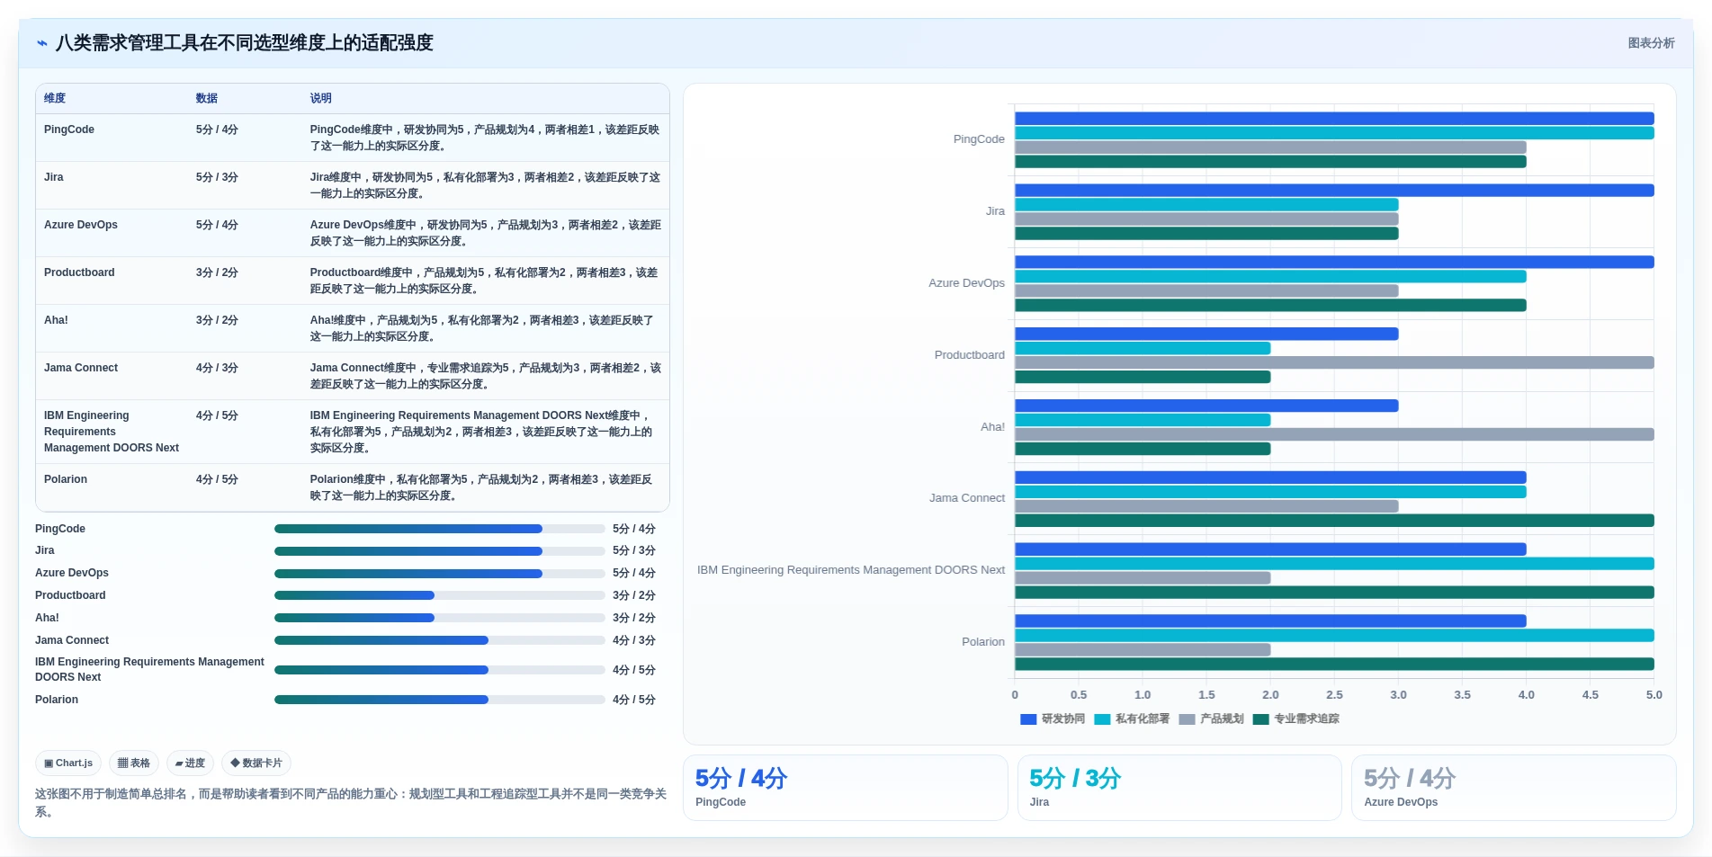Click the Azure DevOps progress bar
Image resolution: width=1712 pixels, height=857 pixels.
[440, 574]
